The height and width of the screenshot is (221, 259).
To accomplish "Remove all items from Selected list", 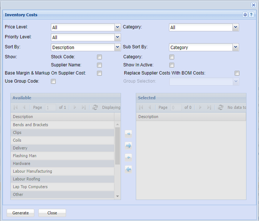I will [x=128, y=169].
